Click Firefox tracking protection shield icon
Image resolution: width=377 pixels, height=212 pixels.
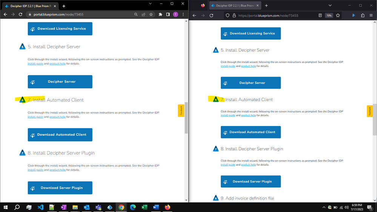(x=228, y=15)
